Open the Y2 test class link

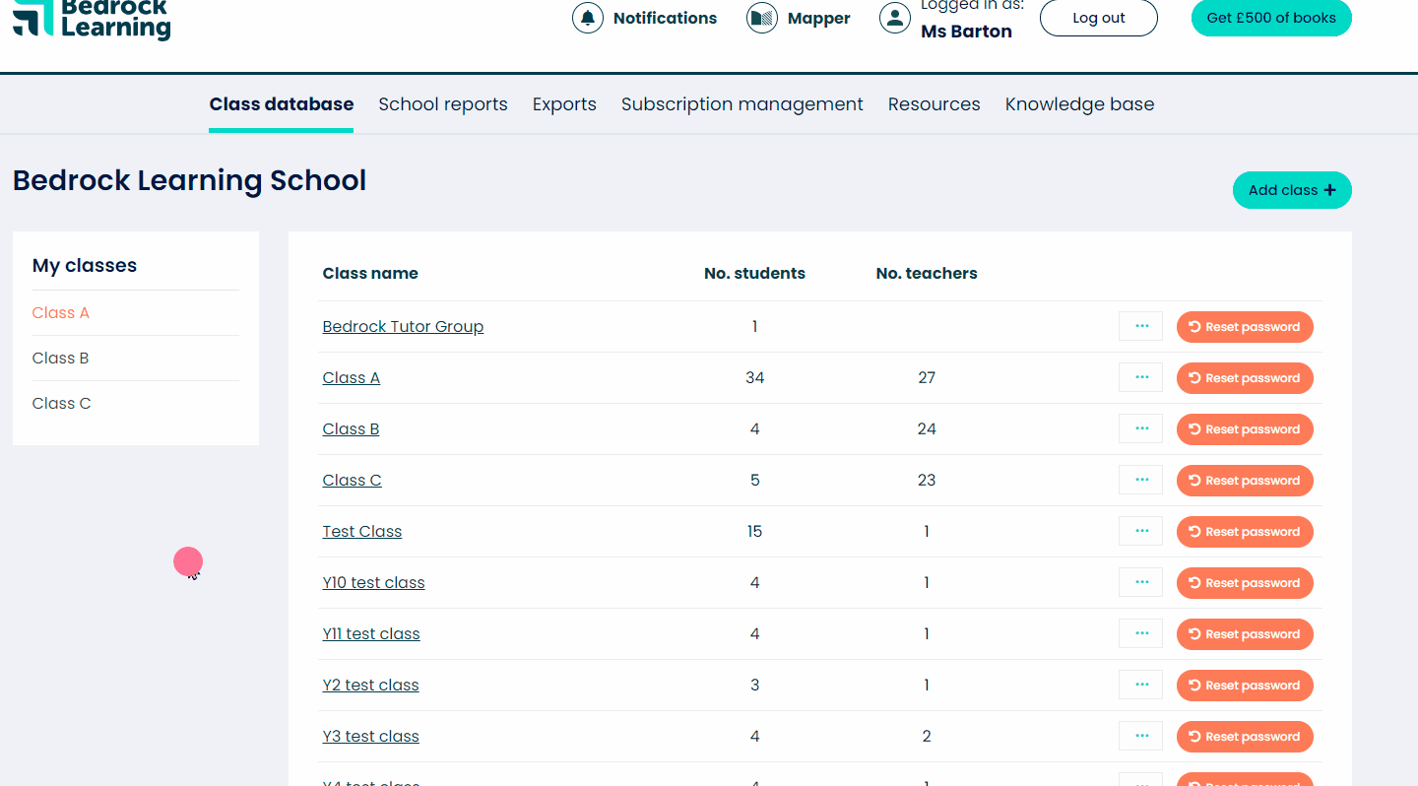[x=371, y=686]
